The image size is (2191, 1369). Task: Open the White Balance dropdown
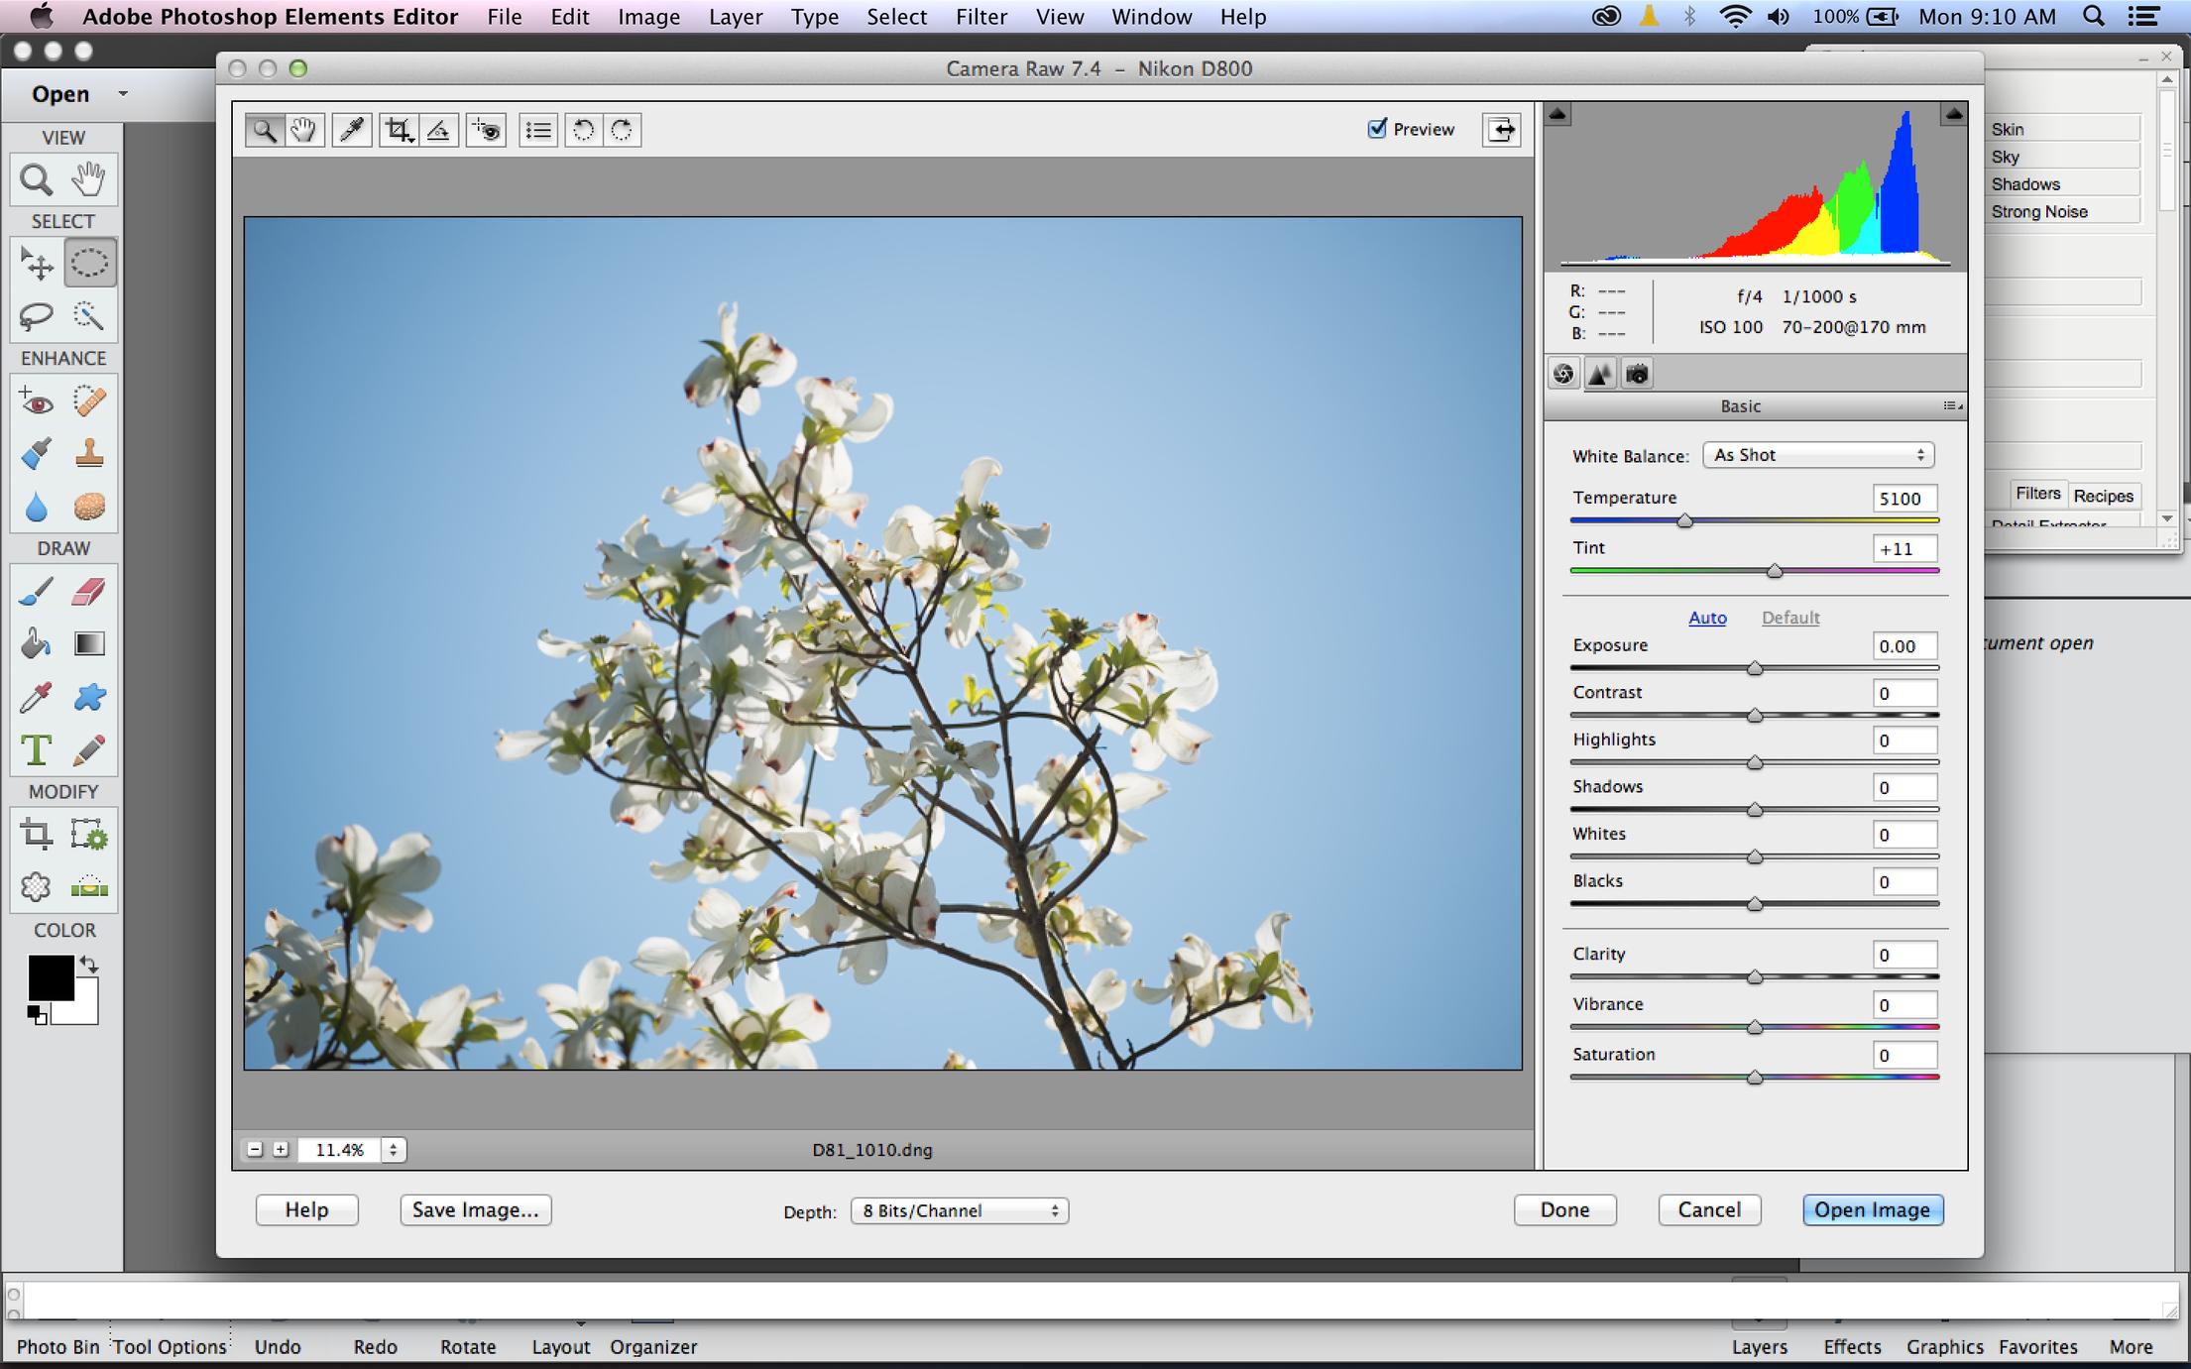tap(1818, 455)
